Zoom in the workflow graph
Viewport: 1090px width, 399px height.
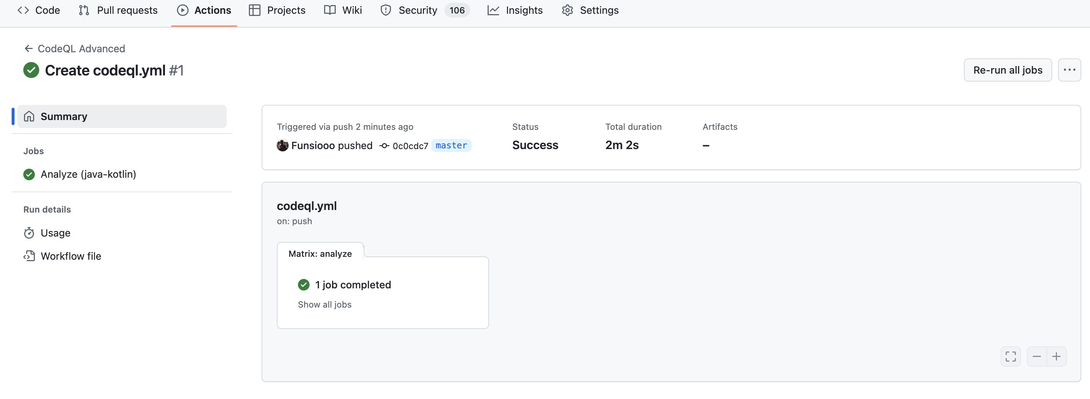[x=1056, y=356]
